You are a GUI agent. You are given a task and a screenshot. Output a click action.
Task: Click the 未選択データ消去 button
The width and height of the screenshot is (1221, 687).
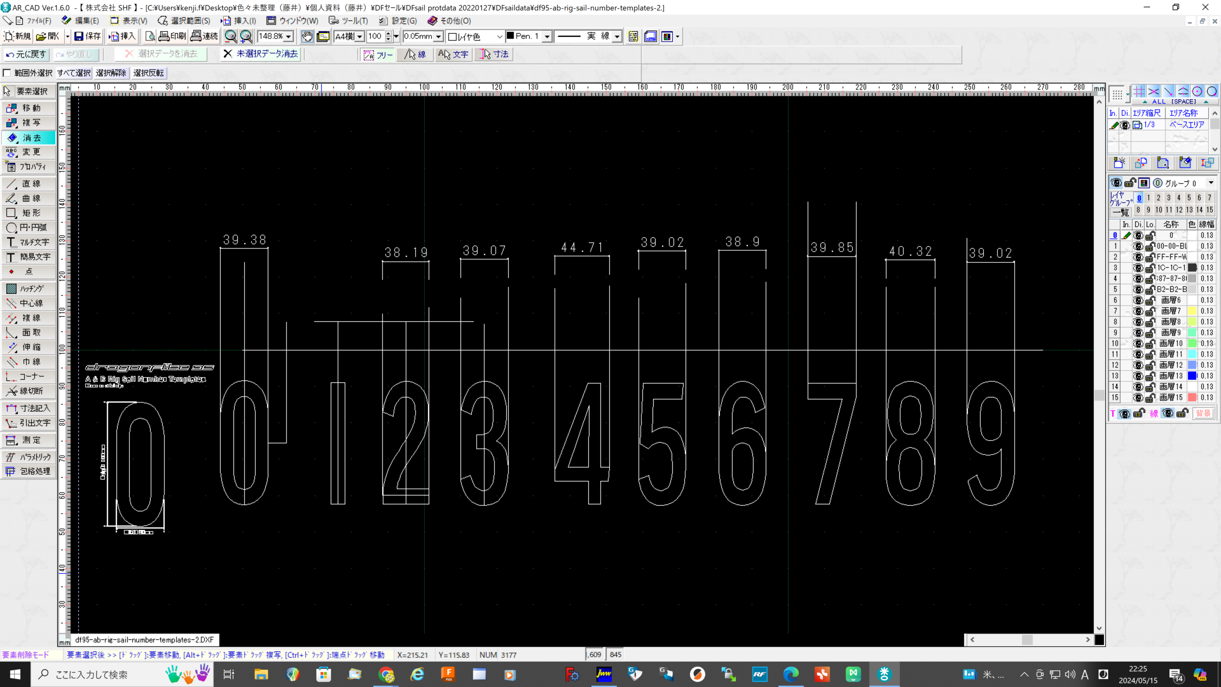click(260, 54)
